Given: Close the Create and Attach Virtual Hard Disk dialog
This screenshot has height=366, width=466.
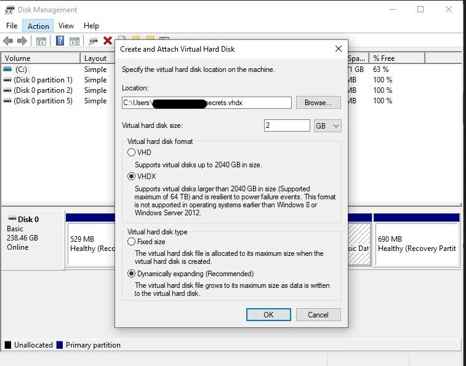Looking at the screenshot, I should click(x=338, y=49).
